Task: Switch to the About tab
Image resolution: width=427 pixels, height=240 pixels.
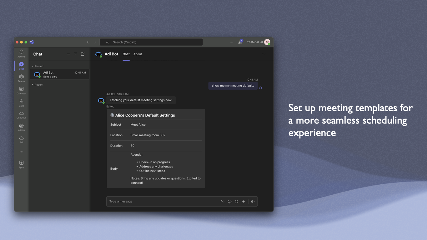Action: click(x=138, y=54)
